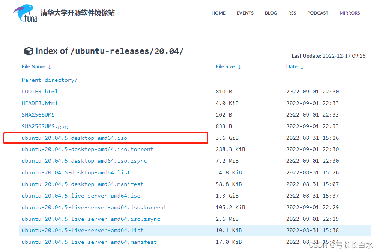Open the RSS nav link

292,13
